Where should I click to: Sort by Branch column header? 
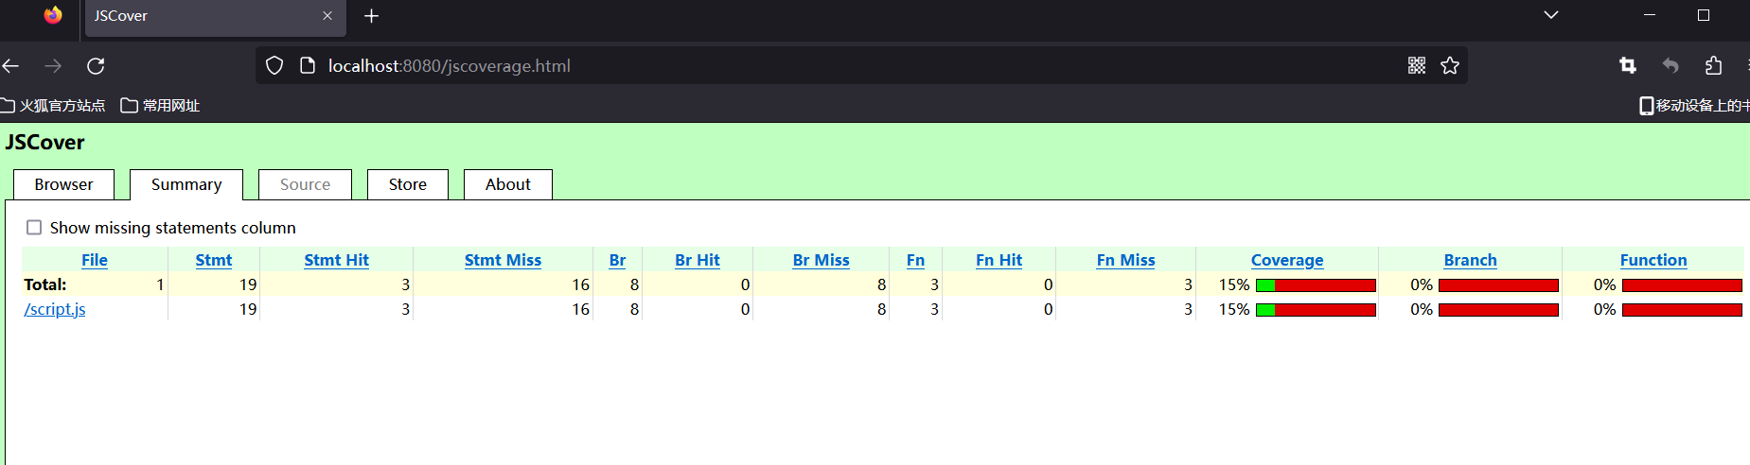[1470, 260]
